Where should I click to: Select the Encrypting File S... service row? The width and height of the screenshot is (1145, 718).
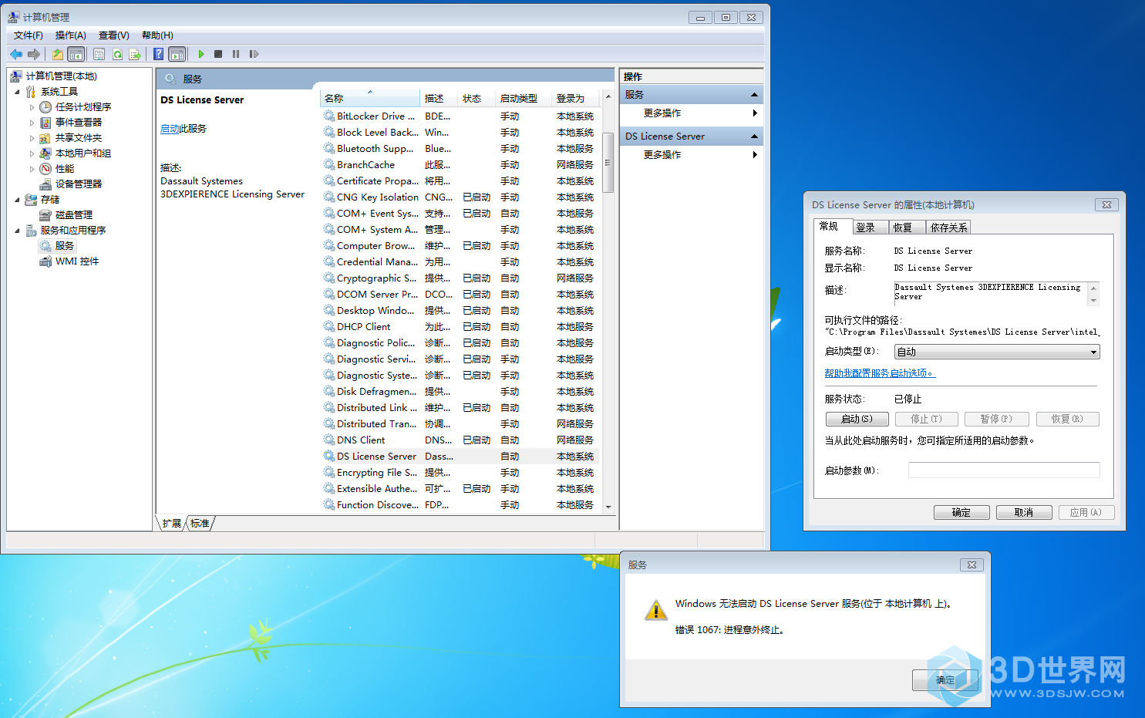[460, 472]
